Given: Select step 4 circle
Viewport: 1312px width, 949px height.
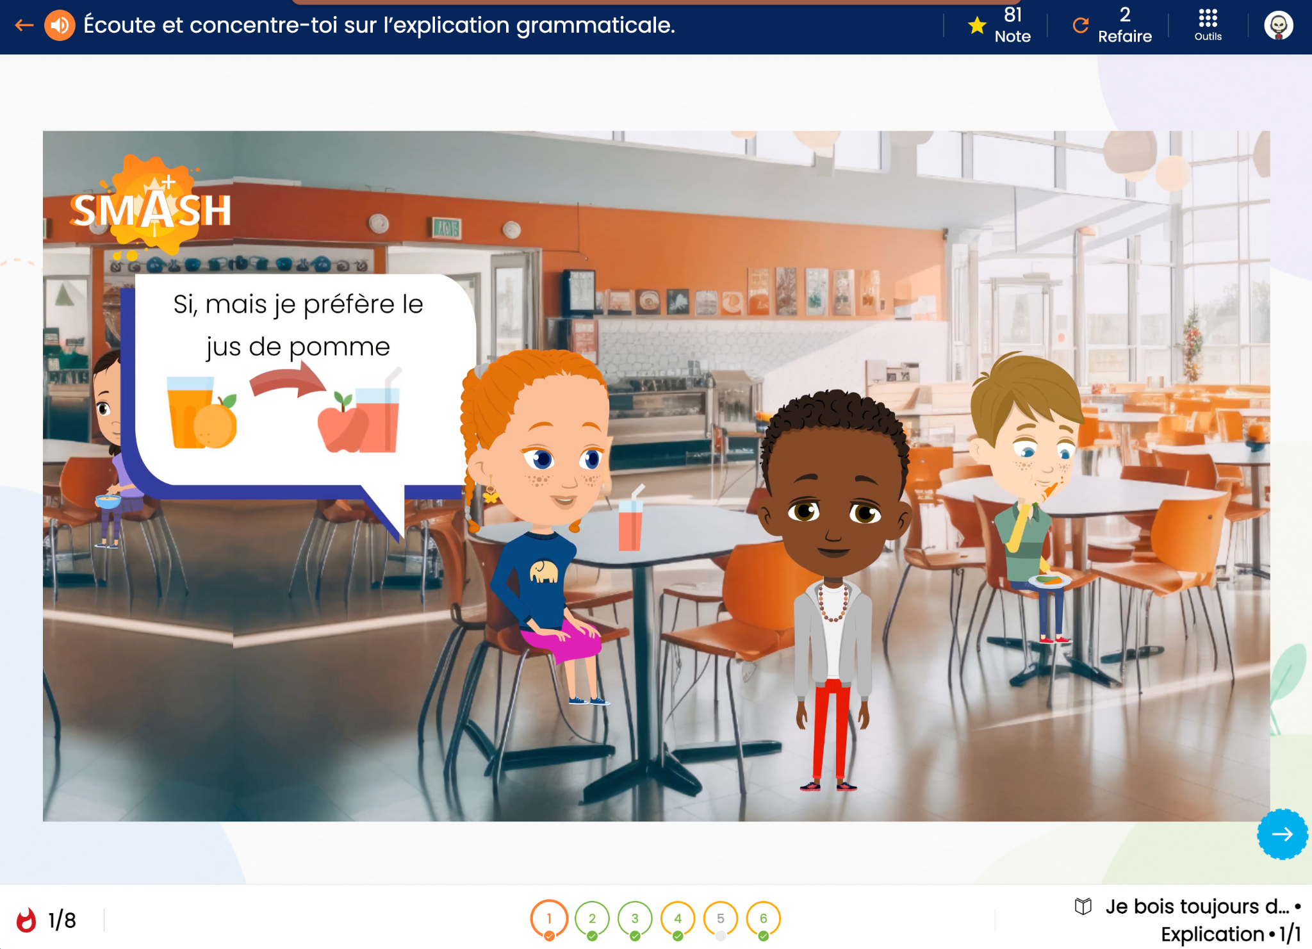Looking at the screenshot, I should (678, 920).
